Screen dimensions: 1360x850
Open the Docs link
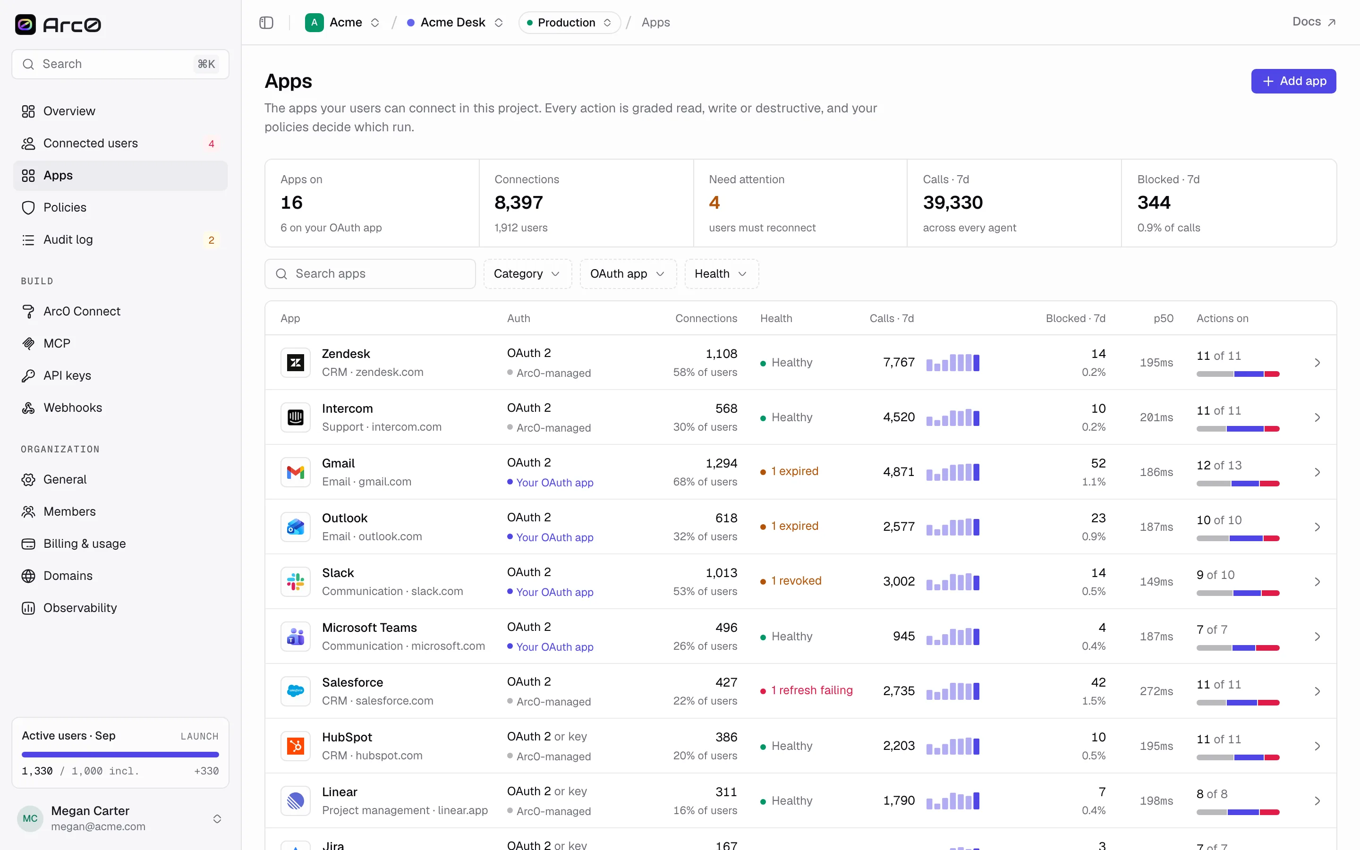[x=1314, y=22]
